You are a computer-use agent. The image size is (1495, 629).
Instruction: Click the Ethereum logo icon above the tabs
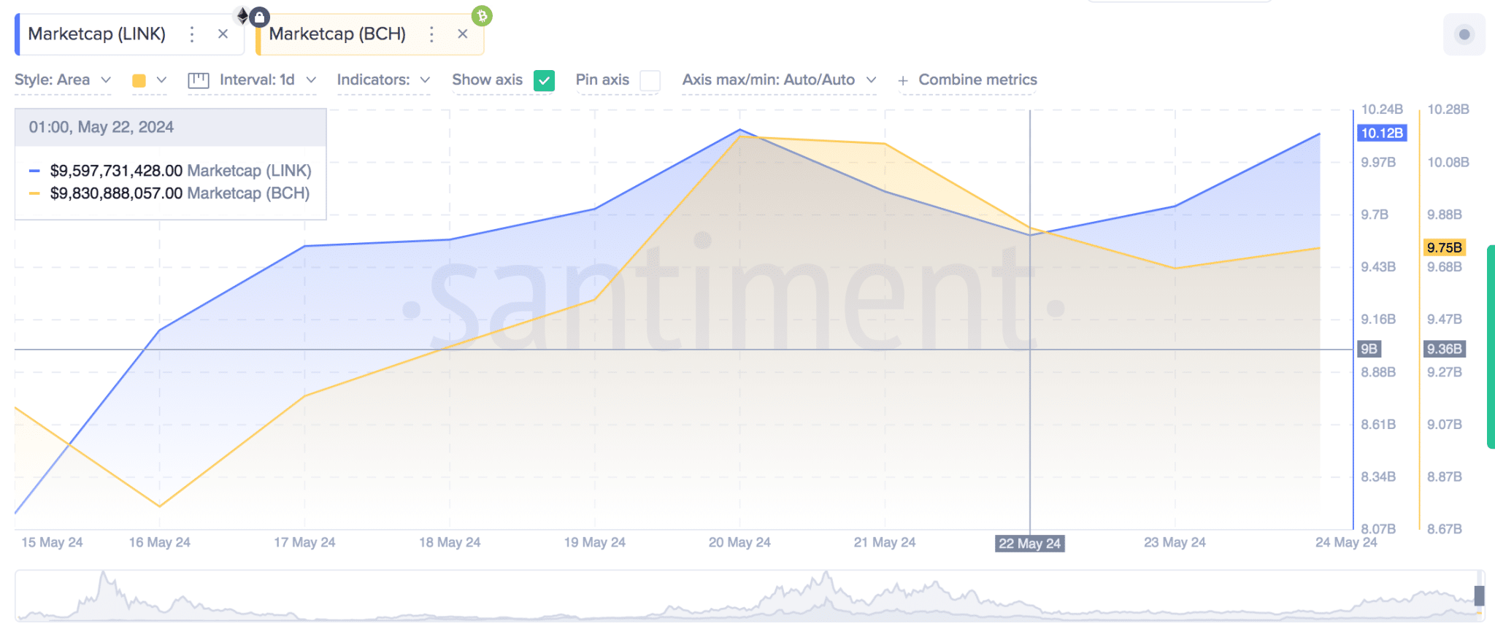242,15
